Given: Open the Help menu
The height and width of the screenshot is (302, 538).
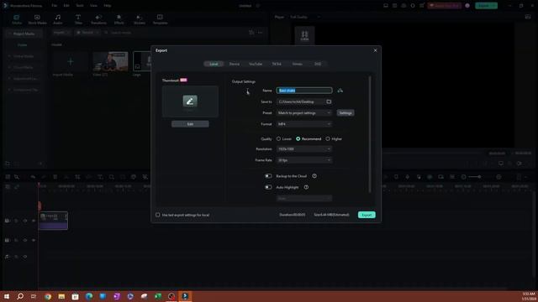Looking at the screenshot, I should click(x=108, y=6).
